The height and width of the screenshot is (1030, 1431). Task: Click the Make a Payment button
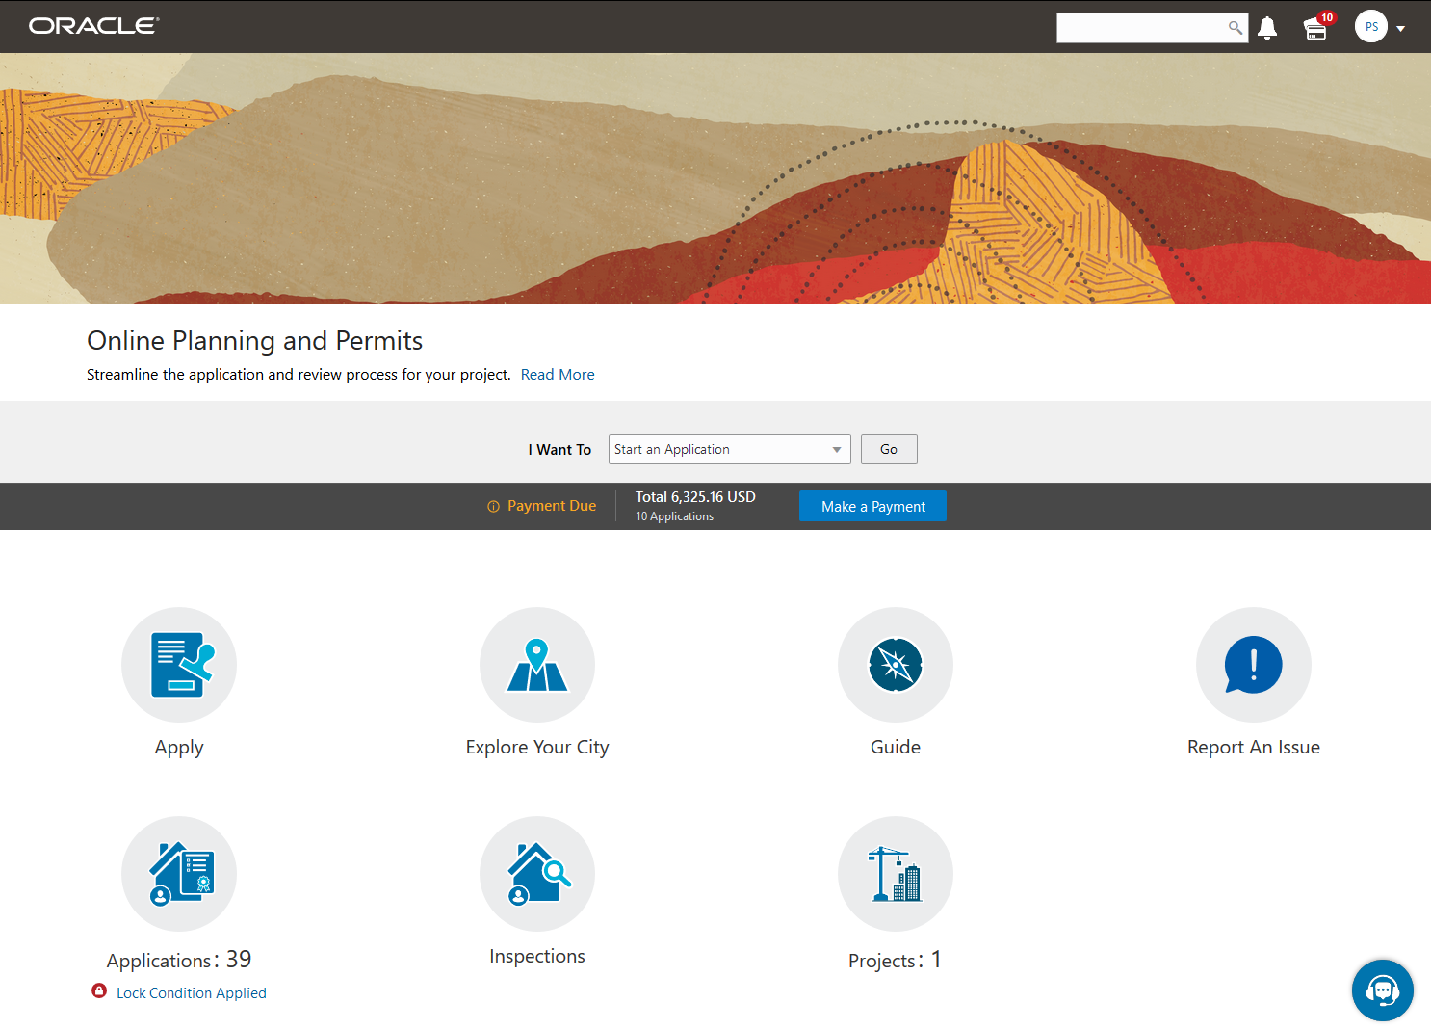(872, 506)
